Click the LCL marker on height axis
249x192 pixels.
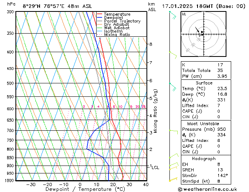(x=155, y=168)
